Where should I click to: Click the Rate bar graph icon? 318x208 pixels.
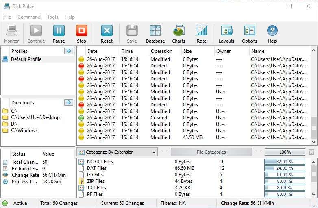pos(202,31)
